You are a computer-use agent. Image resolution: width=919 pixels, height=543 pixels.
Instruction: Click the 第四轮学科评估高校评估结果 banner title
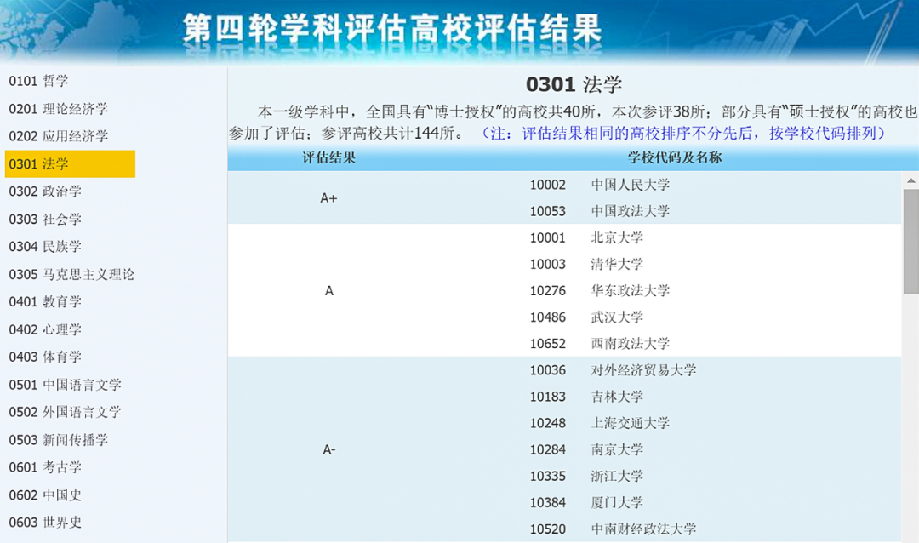pyautogui.click(x=392, y=28)
